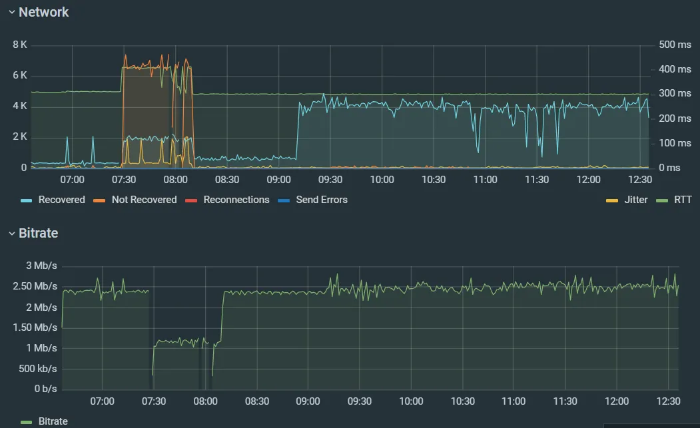The image size is (700, 428).
Task: Click the blue Send Errors color swatch
Action: point(284,200)
